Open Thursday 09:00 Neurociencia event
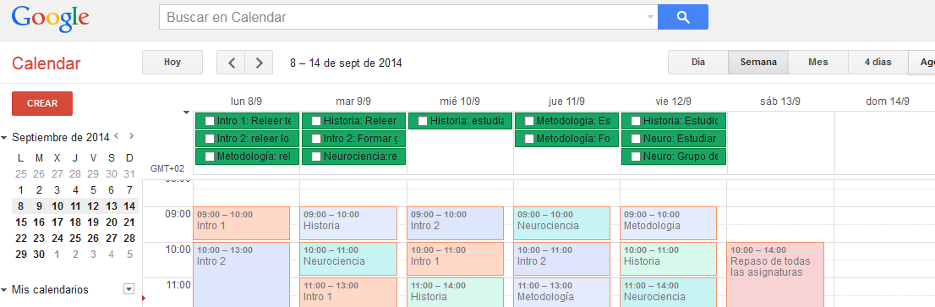 [561, 223]
